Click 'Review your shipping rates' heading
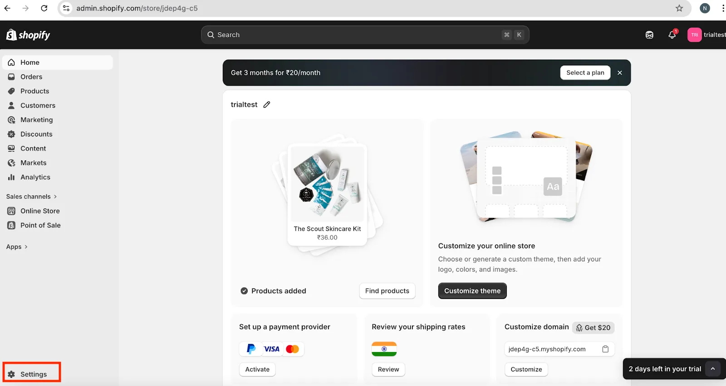 point(418,327)
